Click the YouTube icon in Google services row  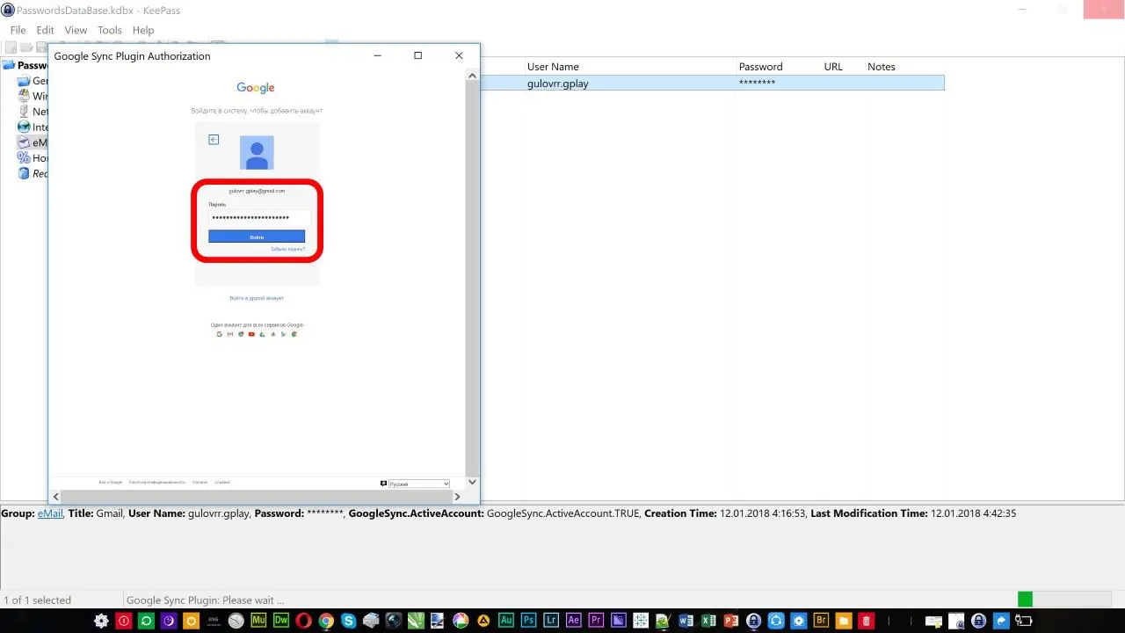[251, 334]
